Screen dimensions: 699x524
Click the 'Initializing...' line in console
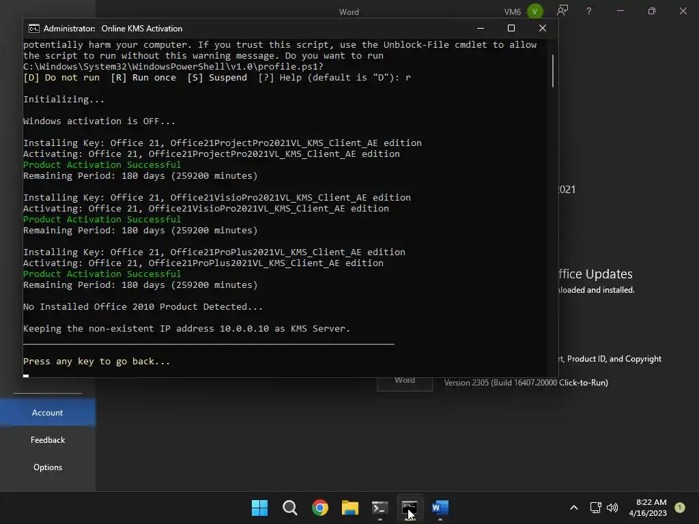[63, 100]
